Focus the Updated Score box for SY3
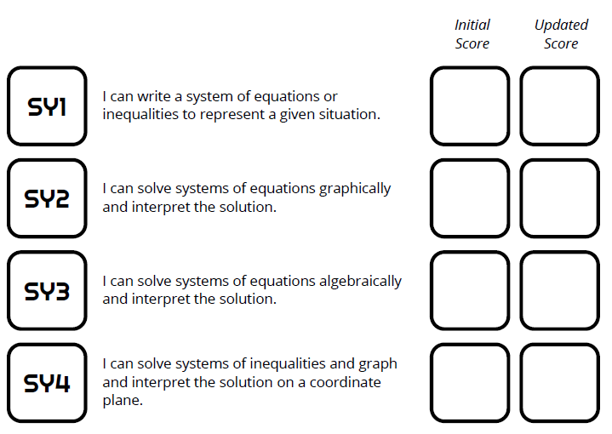 (x=560, y=291)
